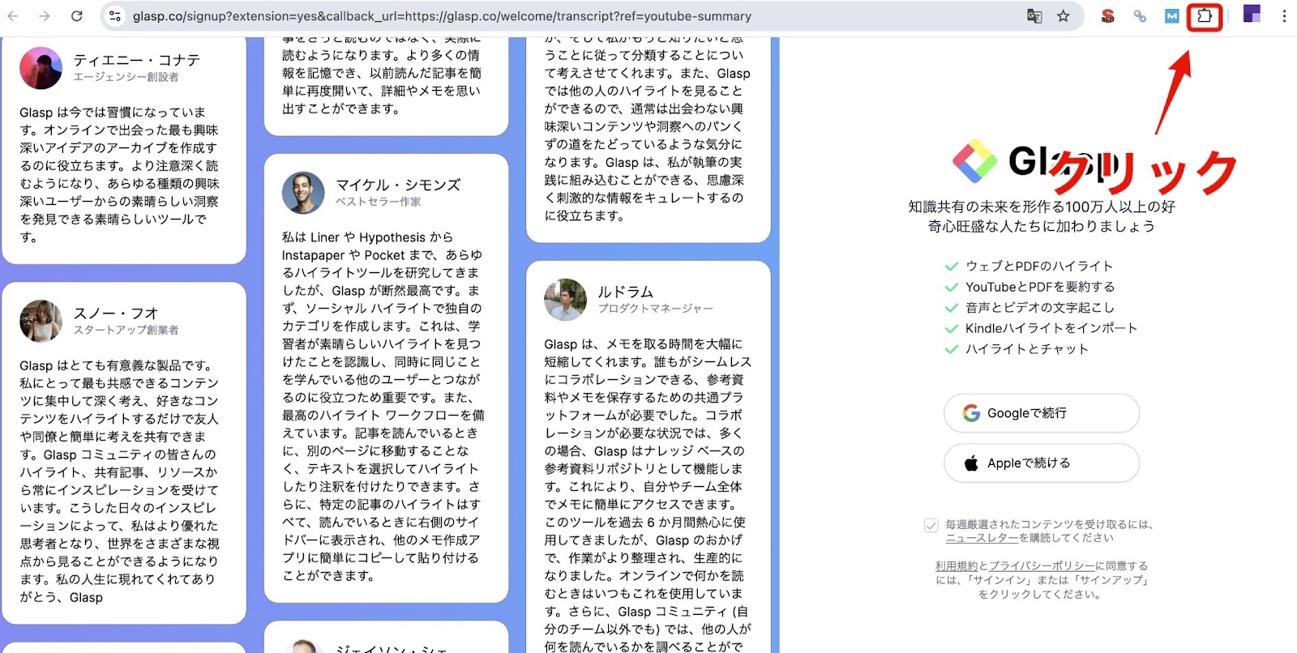1297x653 pixels.
Task: Continue with Google button
Action: [x=1042, y=413]
